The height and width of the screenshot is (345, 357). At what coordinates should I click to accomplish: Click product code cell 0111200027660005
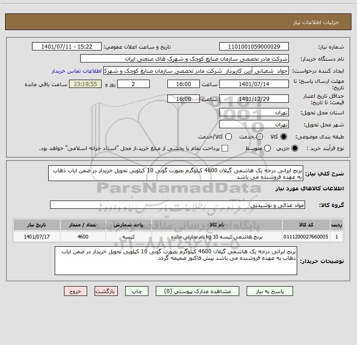tap(306, 237)
